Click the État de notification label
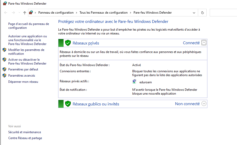The width and height of the screenshot is (237, 145). click(x=73, y=90)
